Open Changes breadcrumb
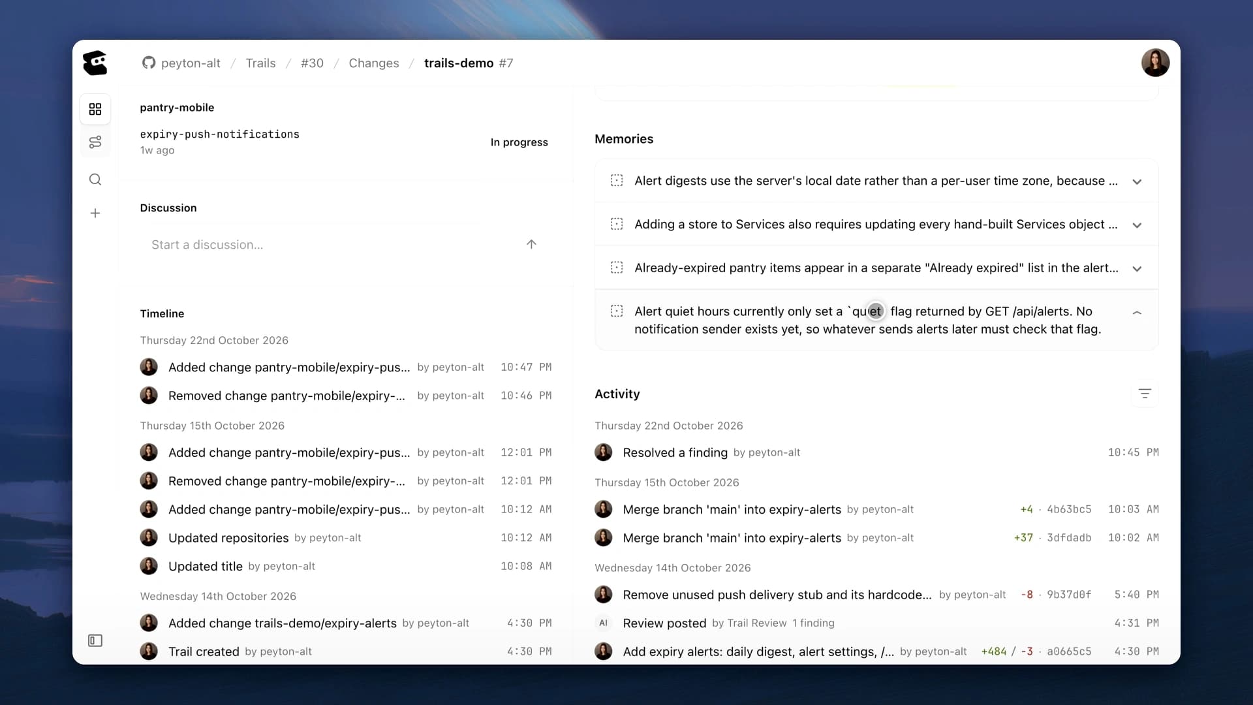Viewport: 1253px width, 705px height. pyautogui.click(x=374, y=63)
